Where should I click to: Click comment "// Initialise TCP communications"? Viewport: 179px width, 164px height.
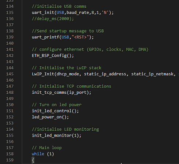(x=72, y=86)
